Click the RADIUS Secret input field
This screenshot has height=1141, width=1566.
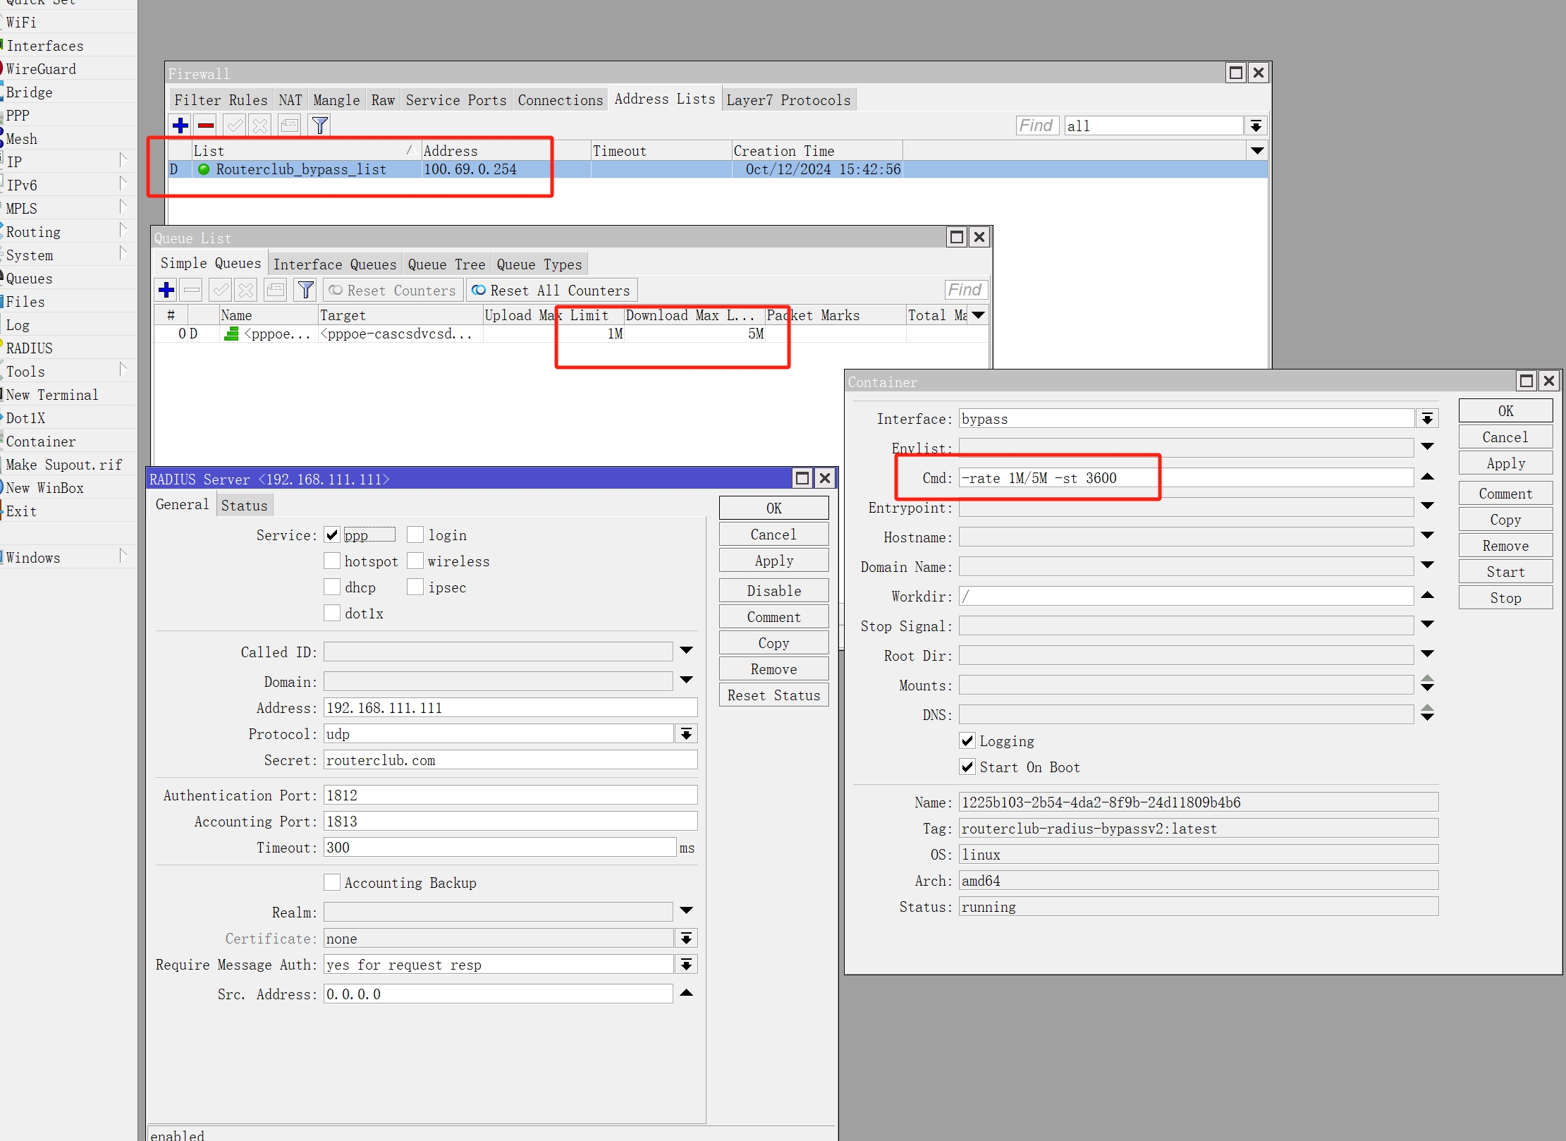pos(510,760)
